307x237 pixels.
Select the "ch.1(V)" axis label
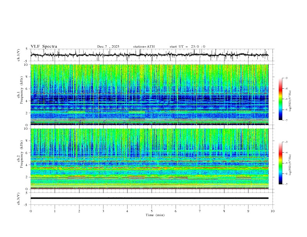pyautogui.click(x=19, y=55)
